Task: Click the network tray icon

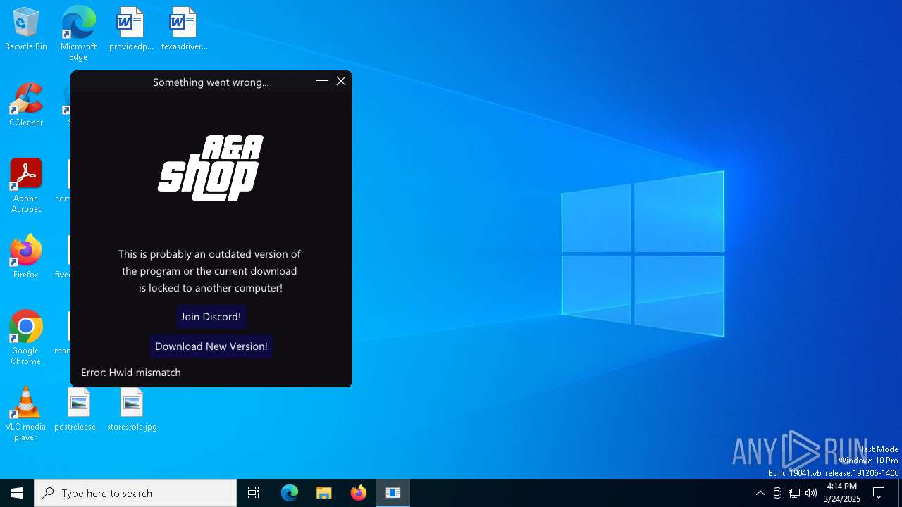Action: click(794, 493)
